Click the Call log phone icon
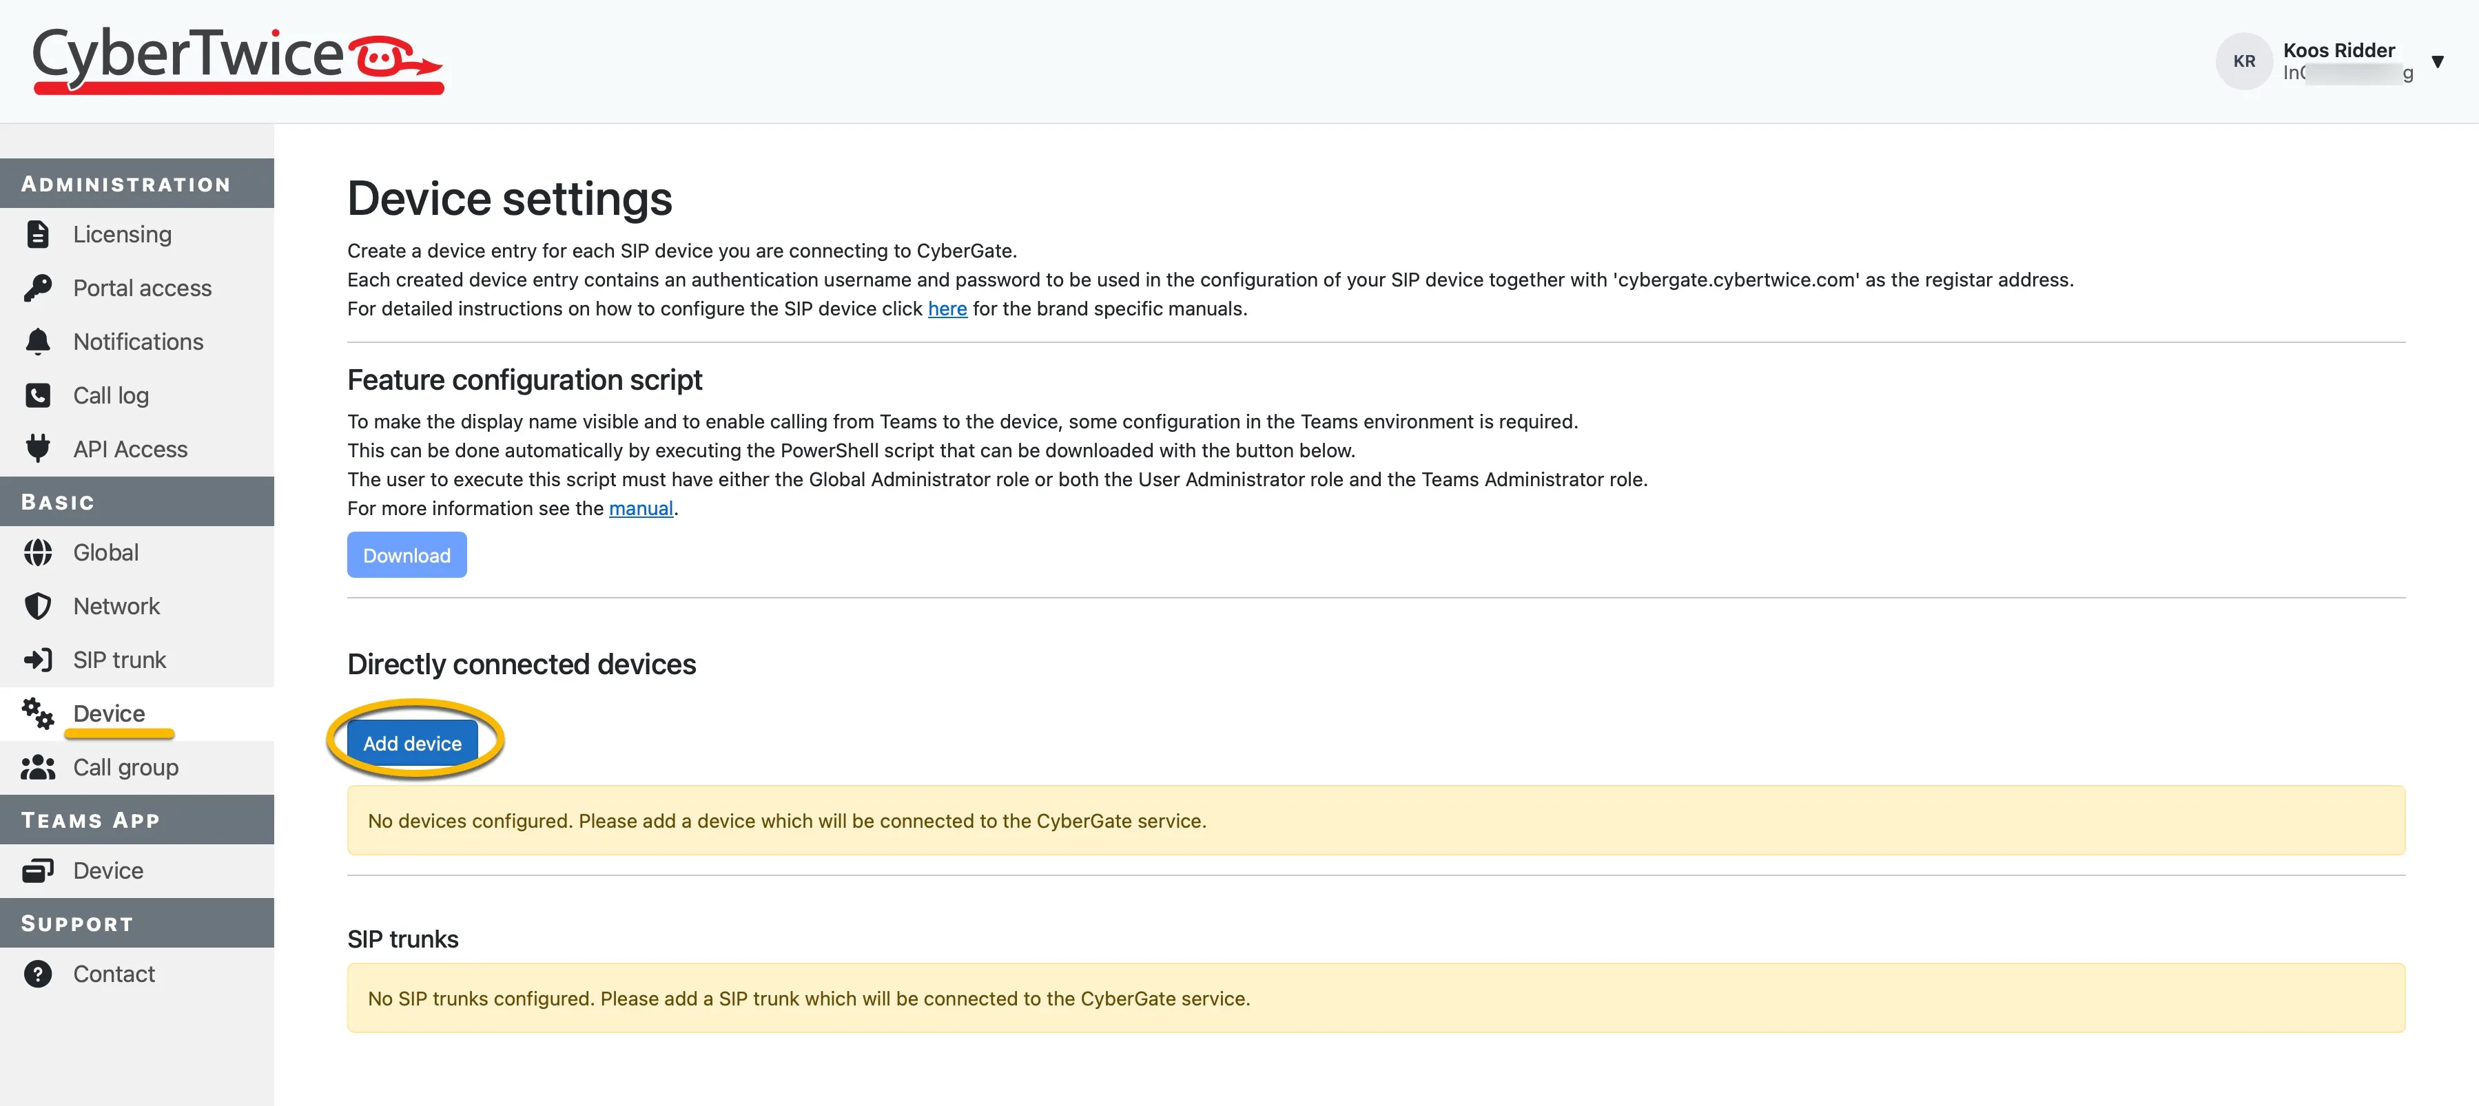This screenshot has width=2479, height=1106. tap(37, 395)
